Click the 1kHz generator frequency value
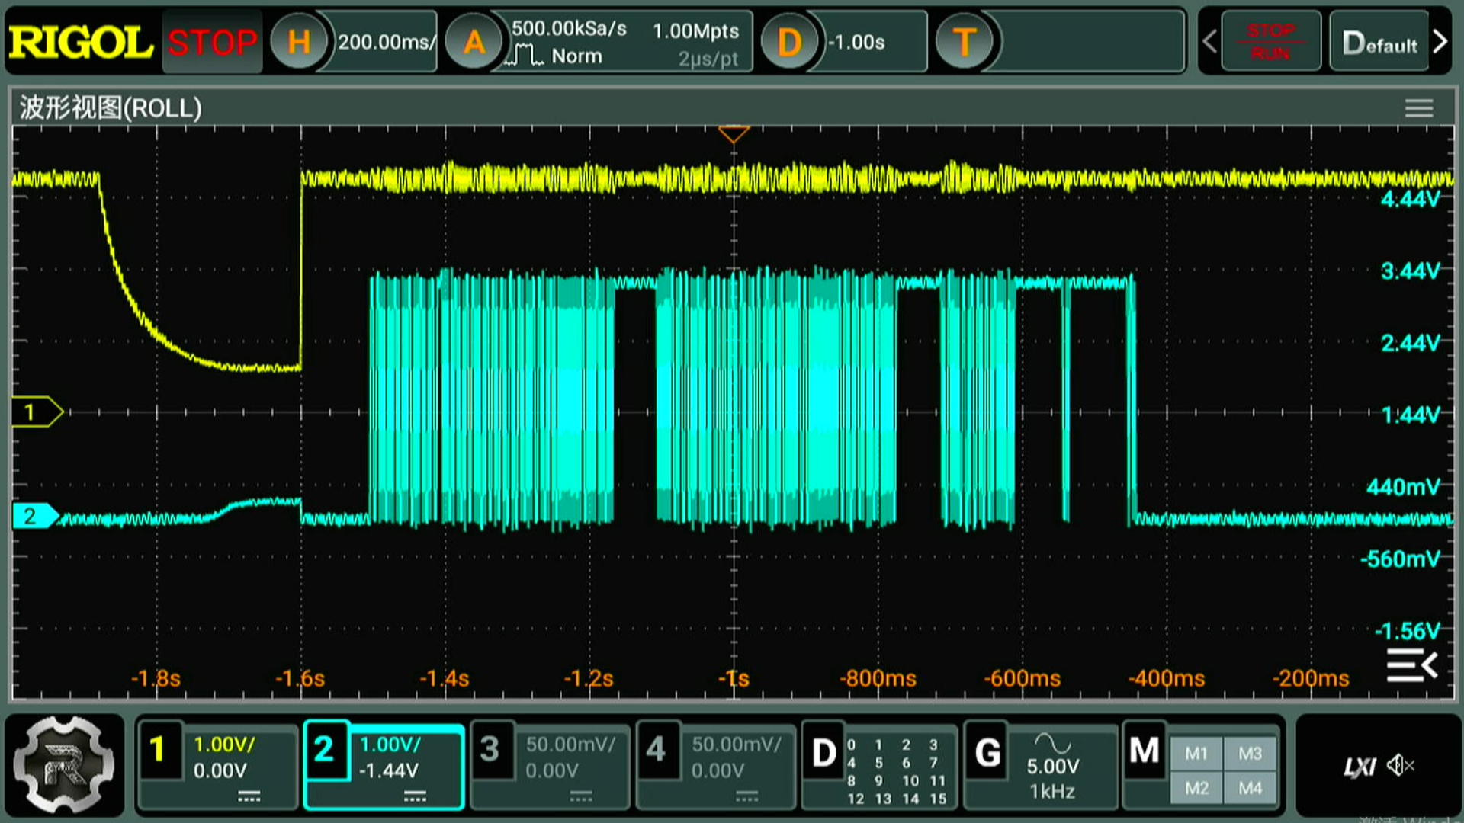Image resolution: width=1464 pixels, height=823 pixels. click(1052, 792)
